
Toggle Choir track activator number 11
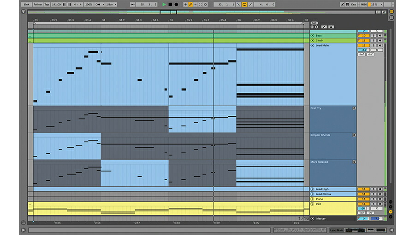(x=364, y=40)
